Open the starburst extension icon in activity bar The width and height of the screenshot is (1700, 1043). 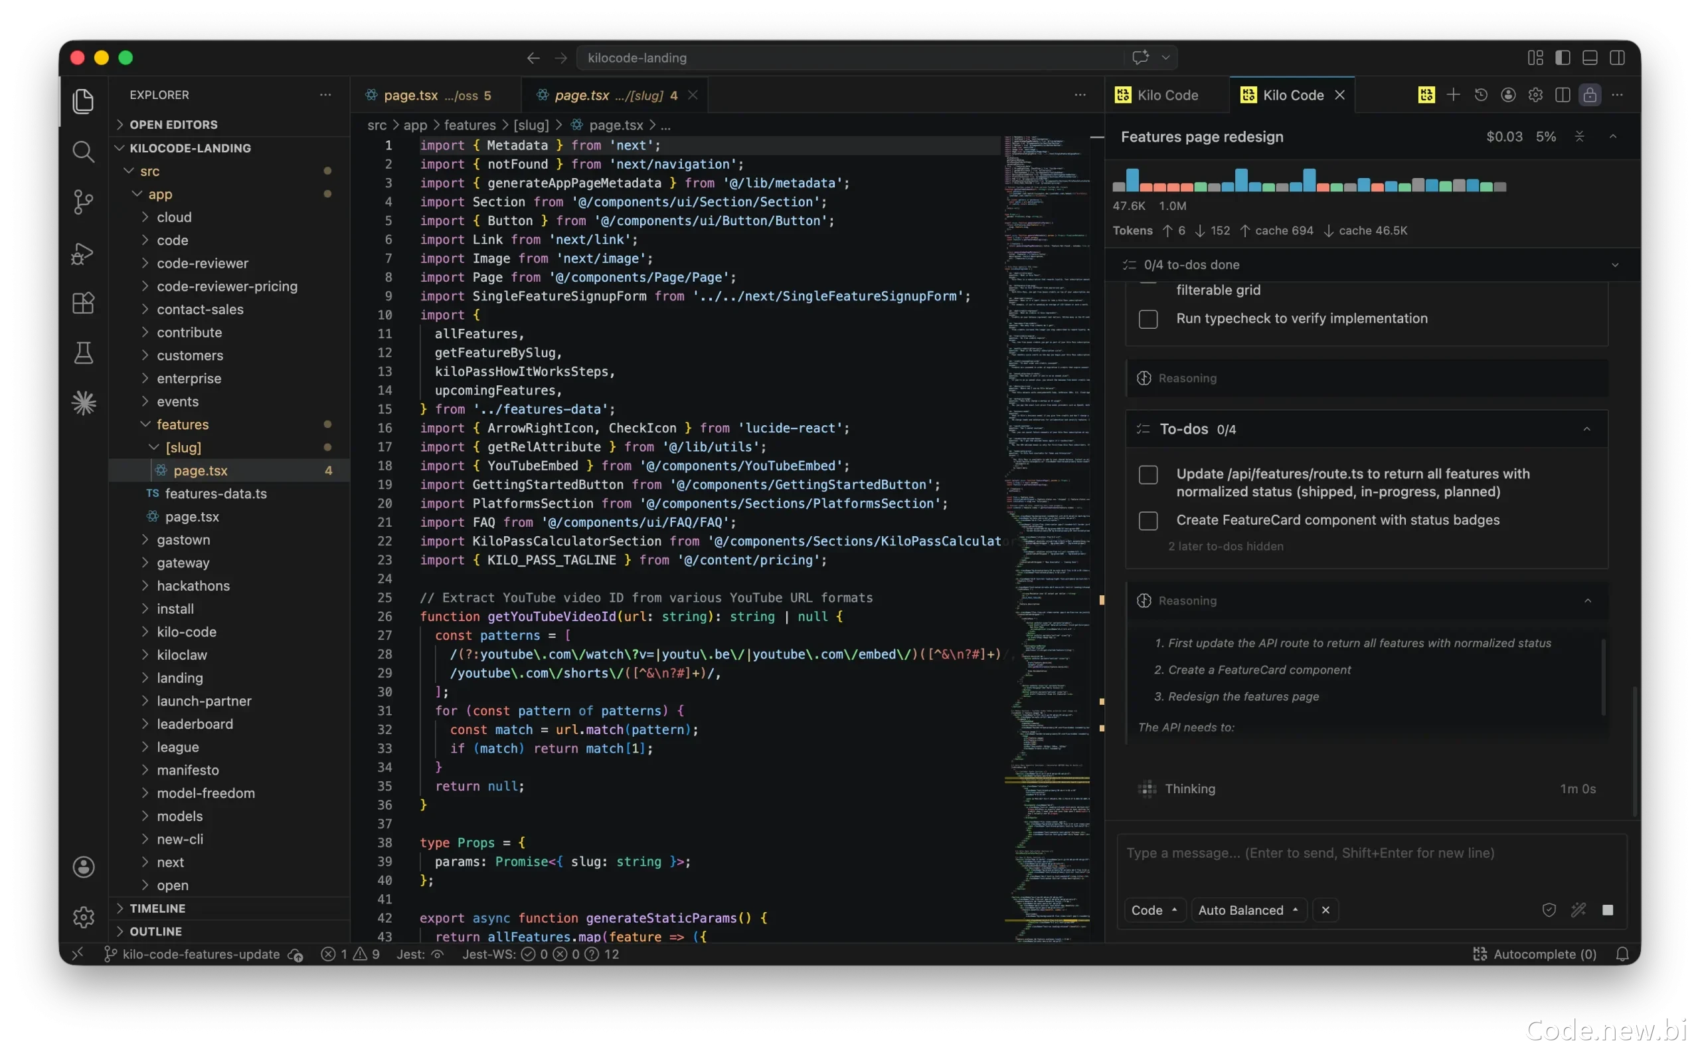83,403
